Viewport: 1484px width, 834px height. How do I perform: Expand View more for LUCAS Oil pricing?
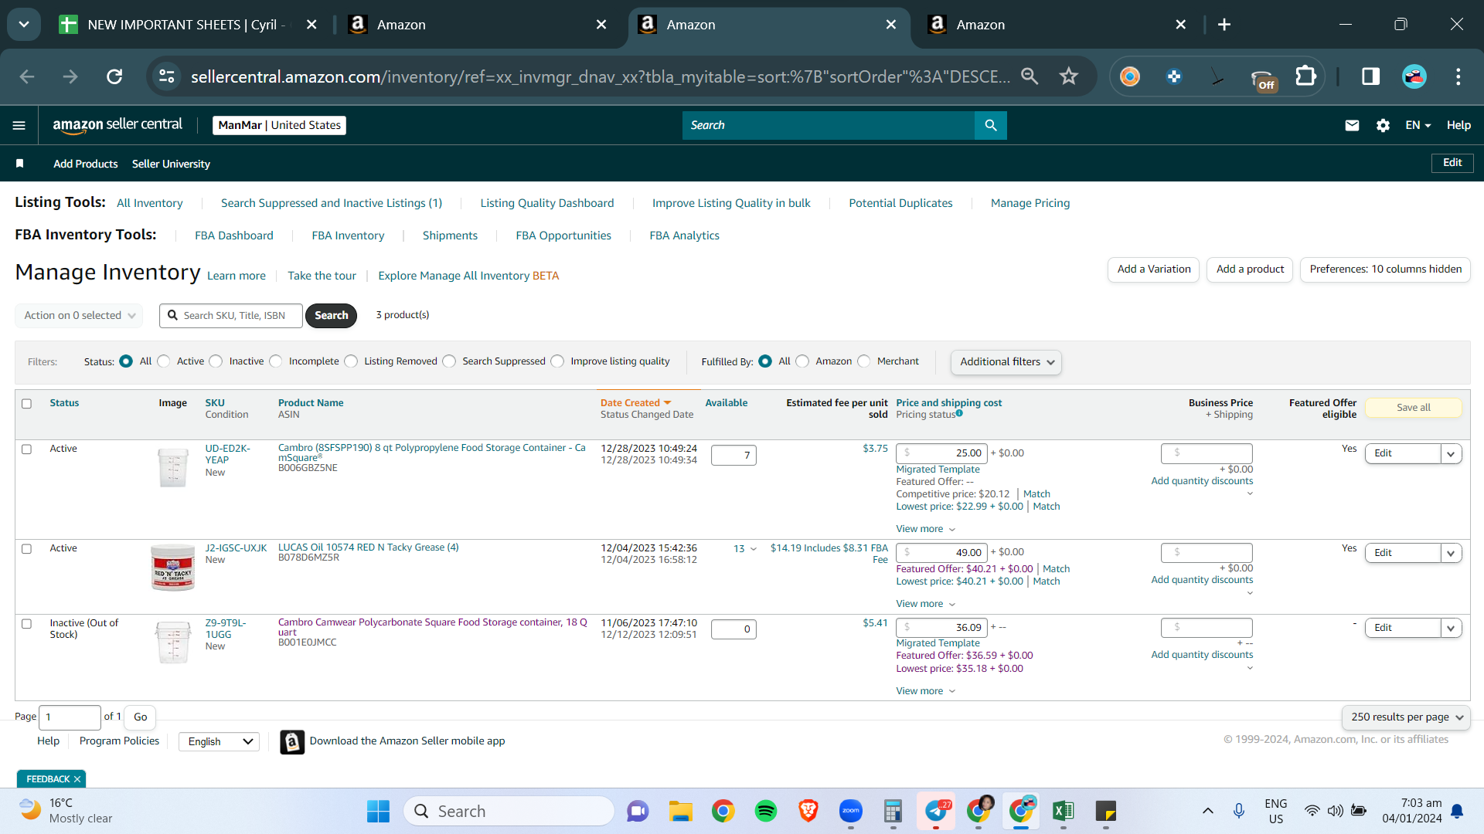click(925, 604)
